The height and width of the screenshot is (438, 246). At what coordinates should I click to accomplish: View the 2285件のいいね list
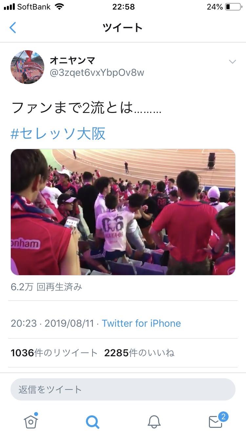pyautogui.click(x=139, y=353)
